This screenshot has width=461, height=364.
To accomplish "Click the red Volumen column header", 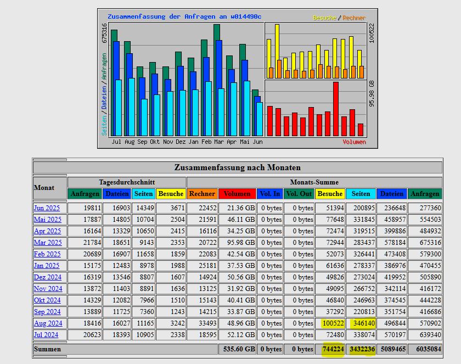I will click(238, 194).
